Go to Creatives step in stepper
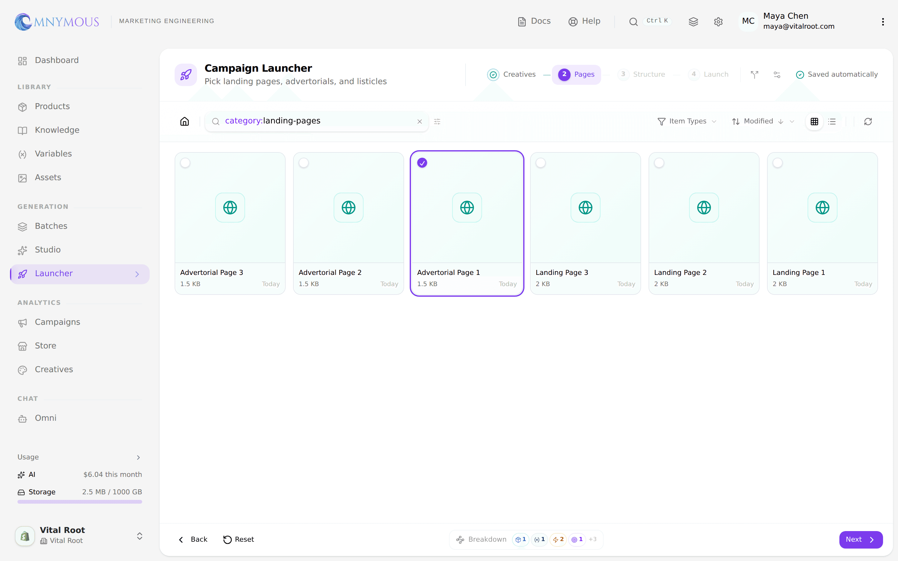The height and width of the screenshot is (561, 898). point(512,74)
